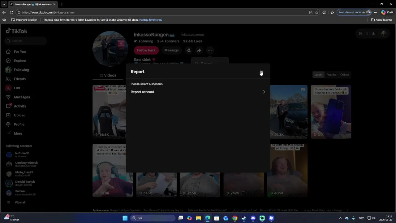
Task: Expand the View all accounts list
Action: (20, 202)
